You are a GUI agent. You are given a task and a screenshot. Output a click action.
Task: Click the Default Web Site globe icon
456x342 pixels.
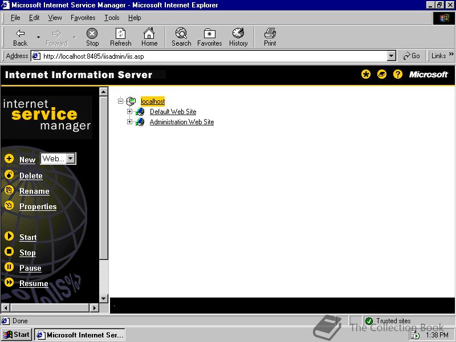(x=140, y=112)
